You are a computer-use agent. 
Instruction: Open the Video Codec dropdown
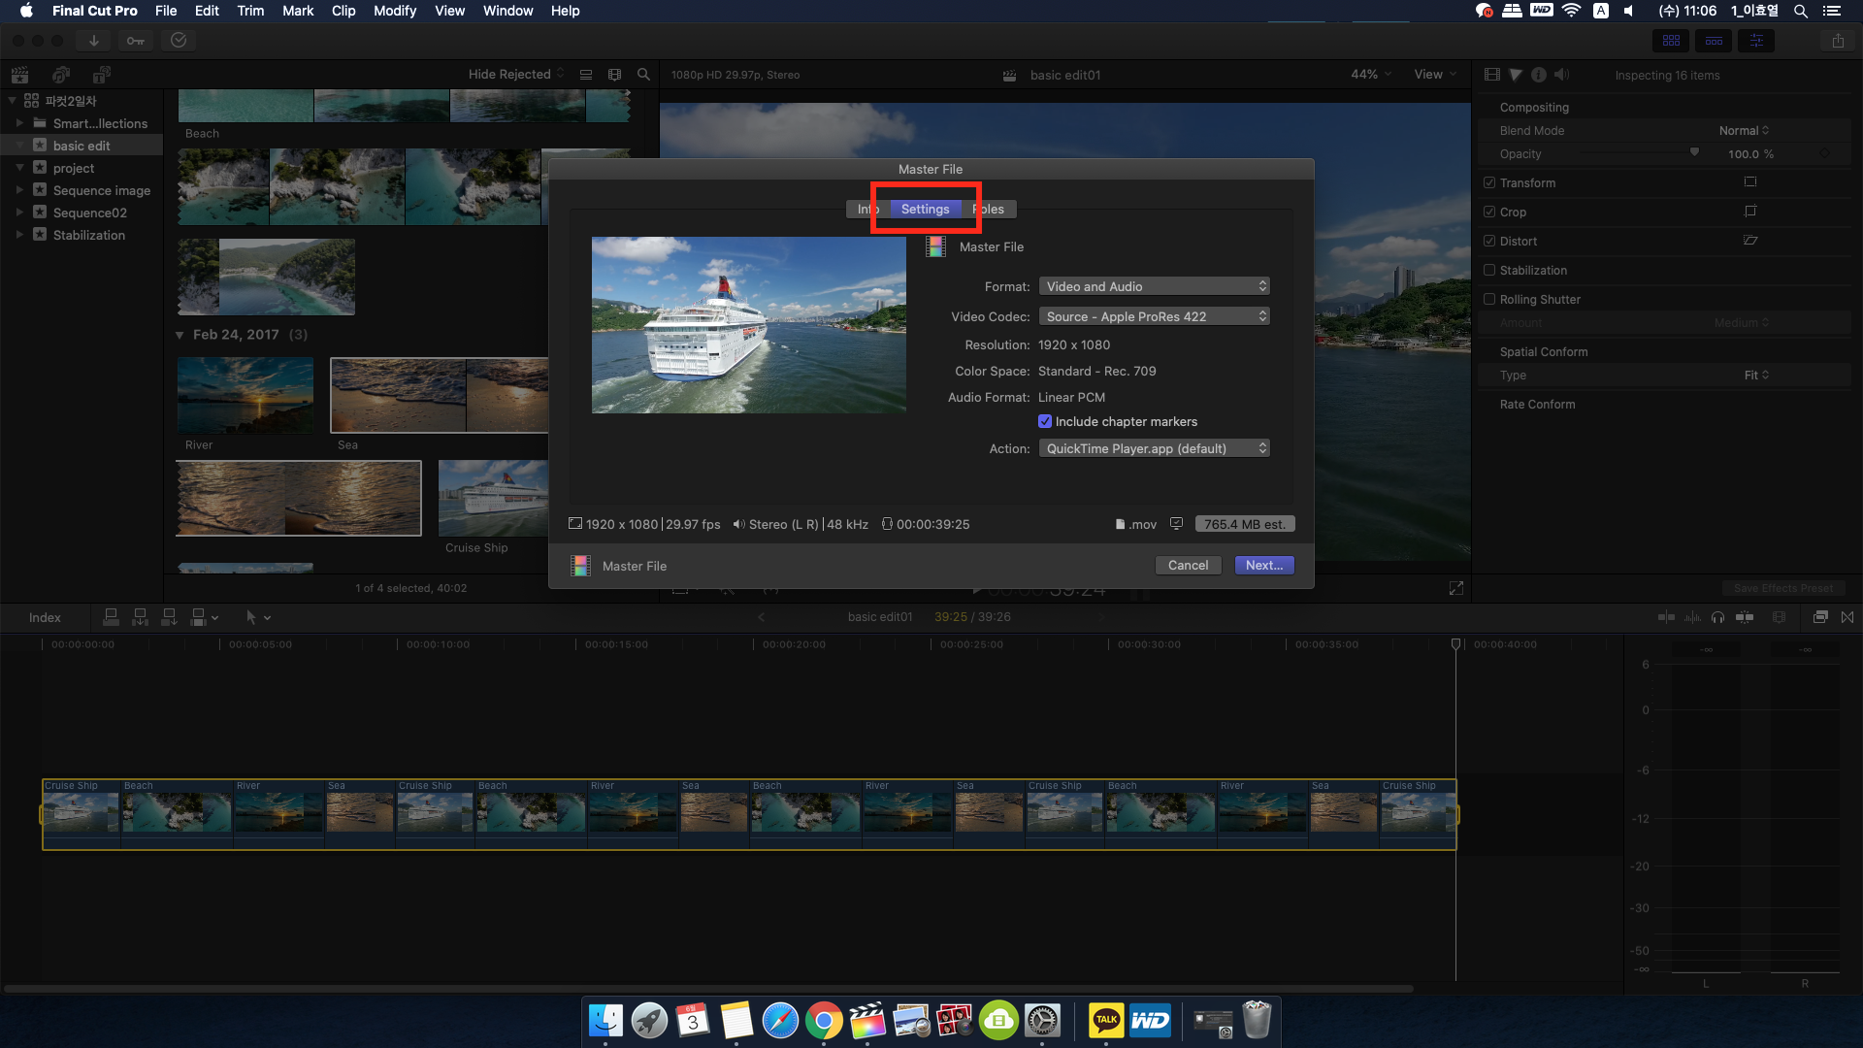pos(1155,316)
